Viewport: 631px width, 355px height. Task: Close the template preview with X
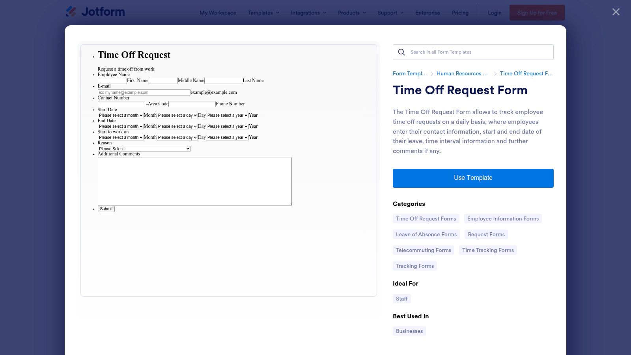click(x=616, y=12)
